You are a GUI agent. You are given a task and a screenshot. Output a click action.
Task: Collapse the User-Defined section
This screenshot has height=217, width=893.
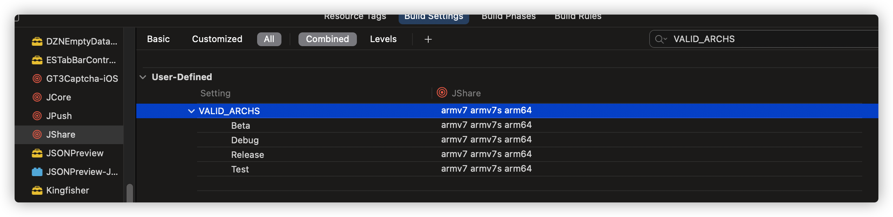[x=143, y=77]
